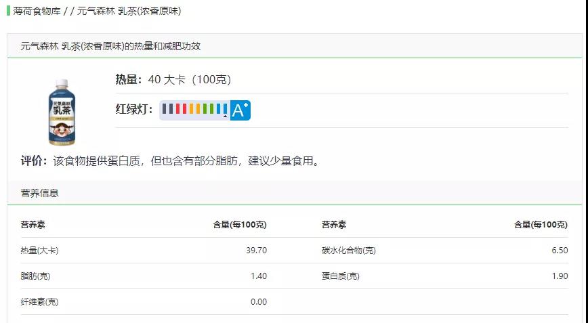Click the 热量(大卡) nutrient row
This screenshot has height=323, width=588.
click(144, 251)
